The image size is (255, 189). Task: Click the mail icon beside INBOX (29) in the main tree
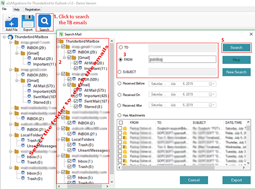23,47
